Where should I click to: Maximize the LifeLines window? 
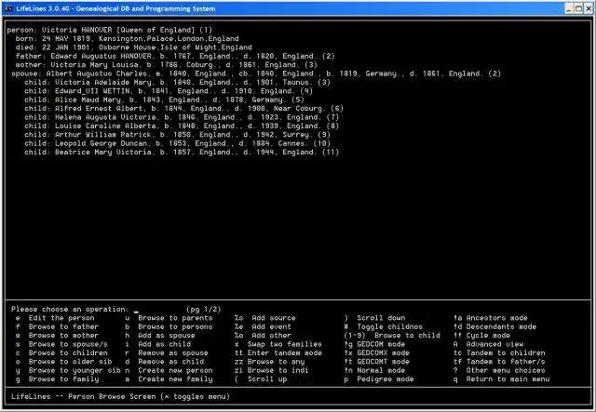(x=578, y=8)
